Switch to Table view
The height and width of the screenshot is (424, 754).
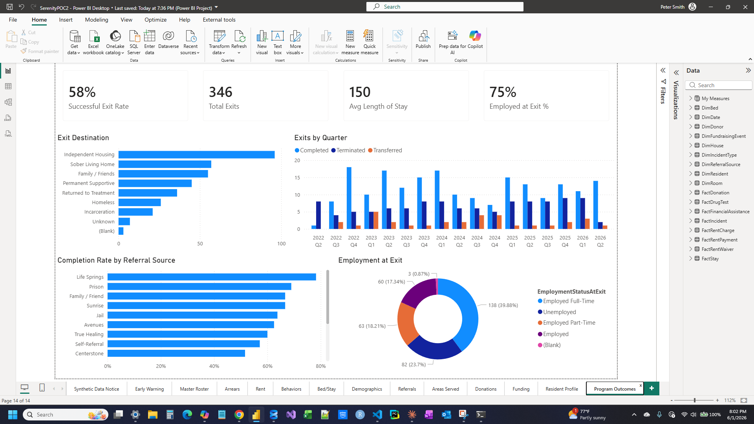coord(8,86)
